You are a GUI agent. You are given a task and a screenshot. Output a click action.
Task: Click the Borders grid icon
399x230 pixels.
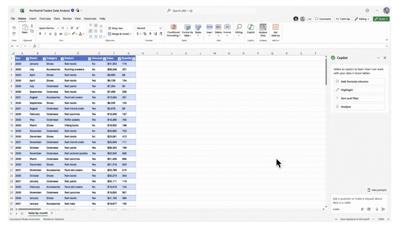point(66,34)
